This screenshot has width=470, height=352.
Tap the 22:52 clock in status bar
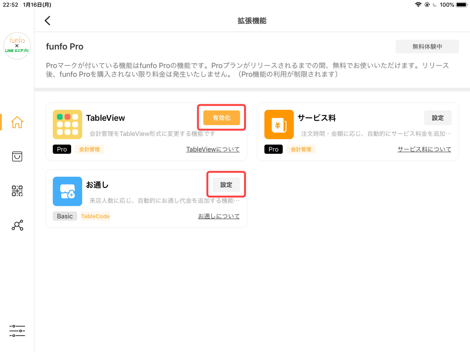tap(11, 5)
